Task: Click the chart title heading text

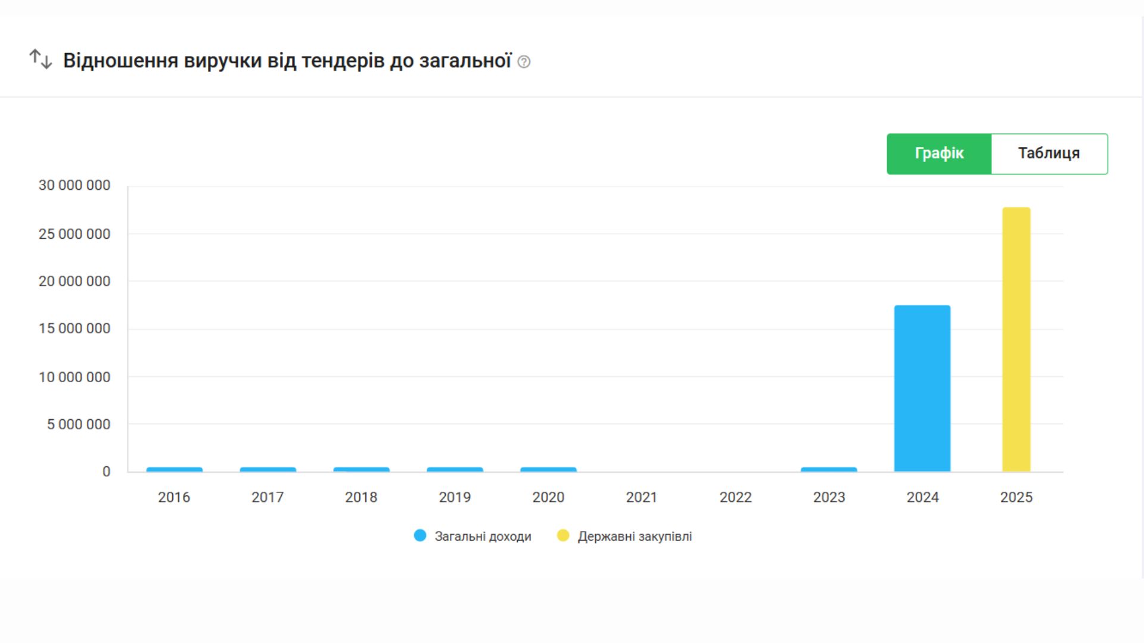Action: pos(287,61)
